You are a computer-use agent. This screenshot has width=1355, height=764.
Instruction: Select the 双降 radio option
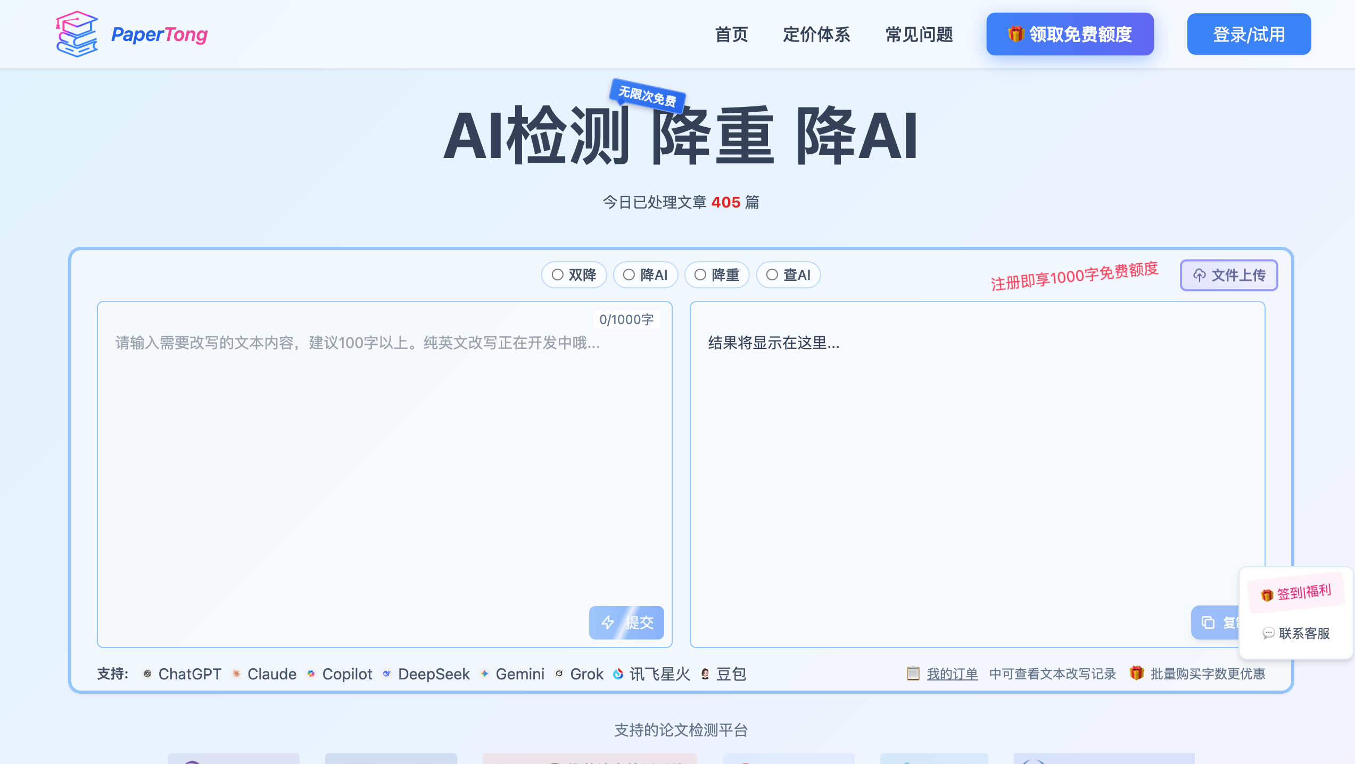click(557, 275)
